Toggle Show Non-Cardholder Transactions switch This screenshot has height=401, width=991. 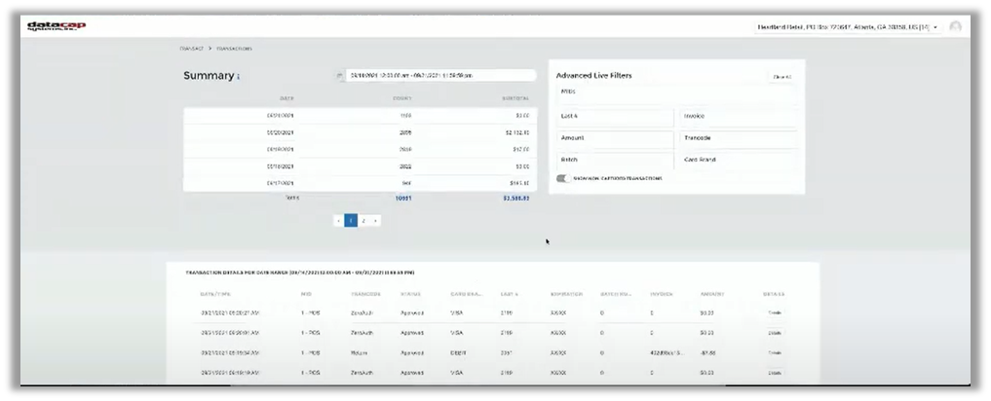coord(563,178)
